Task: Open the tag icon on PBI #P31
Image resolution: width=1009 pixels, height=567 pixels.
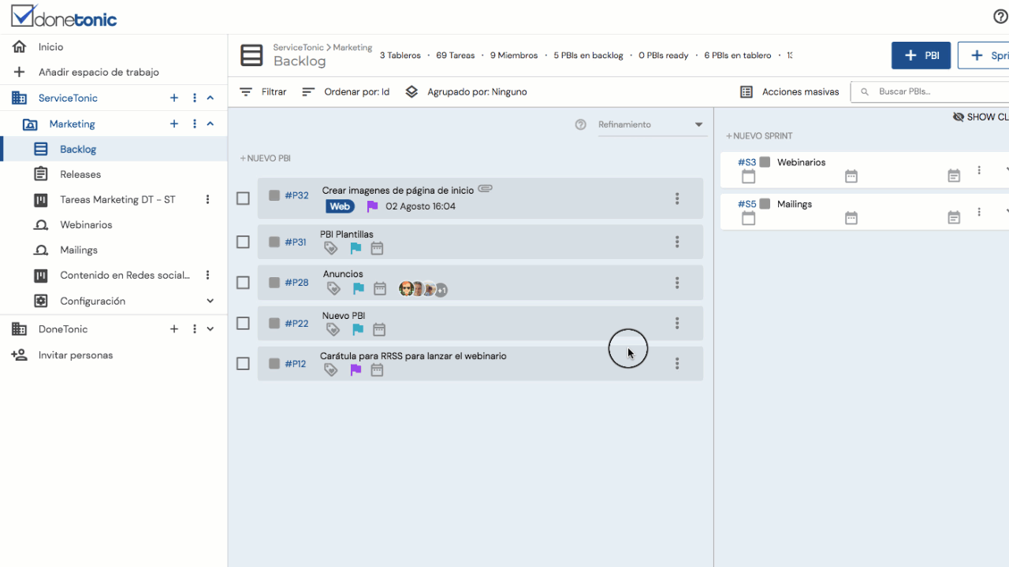Action: tap(331, 246)
